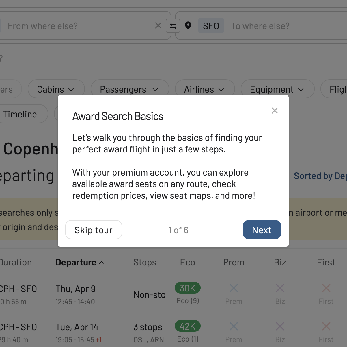Screen dimensions: 347x347
Task: Open the Cabins filter dropdown
Action: click(56, 89)
